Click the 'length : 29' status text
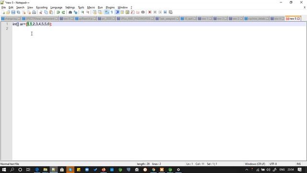Viewport: 307px width, 173px height. pyautogui.click(x=143, y=164)
